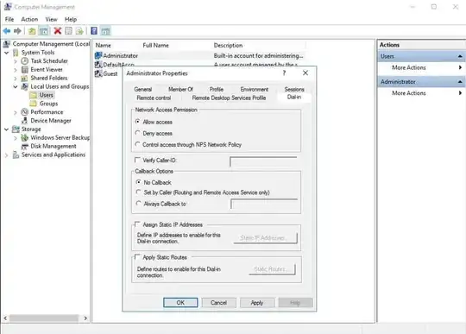Switch to Profile tab
466x334 pixels.
(x=217, y=89)
